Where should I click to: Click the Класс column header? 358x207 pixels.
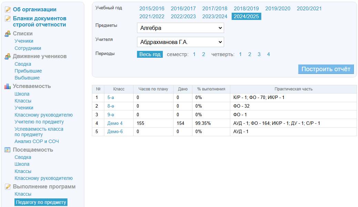pos(119,89)
